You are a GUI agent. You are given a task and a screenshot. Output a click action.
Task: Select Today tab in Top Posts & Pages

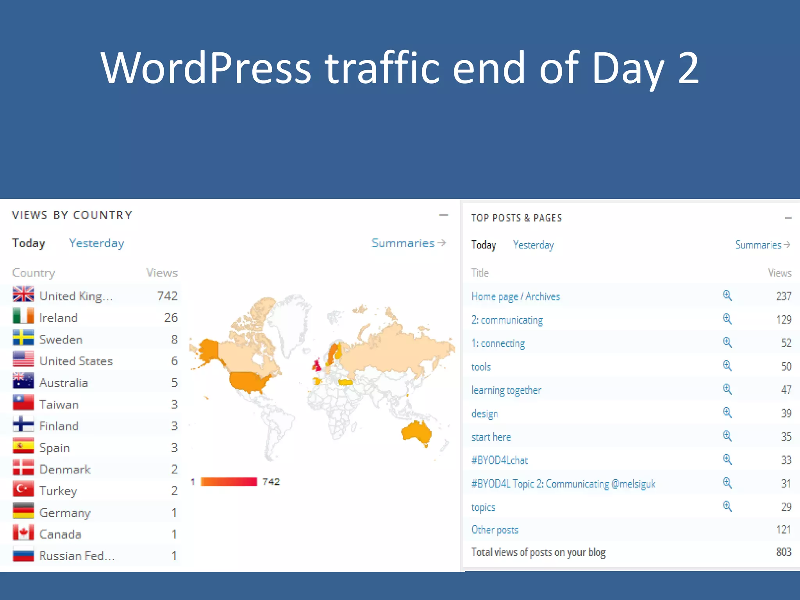(x=484, y=245)
